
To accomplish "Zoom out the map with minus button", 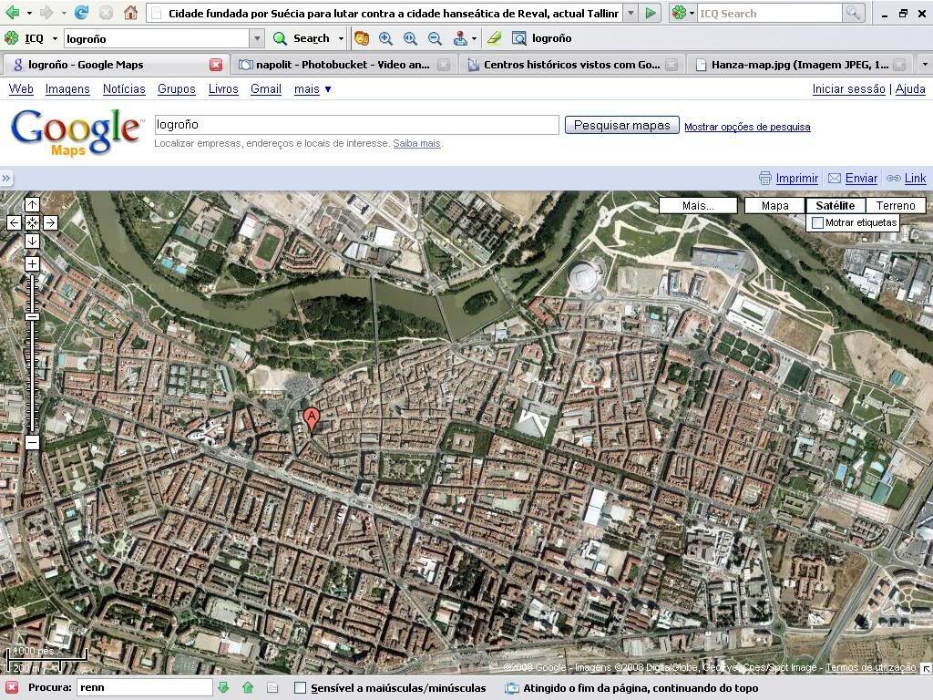I will click(32, 443).
